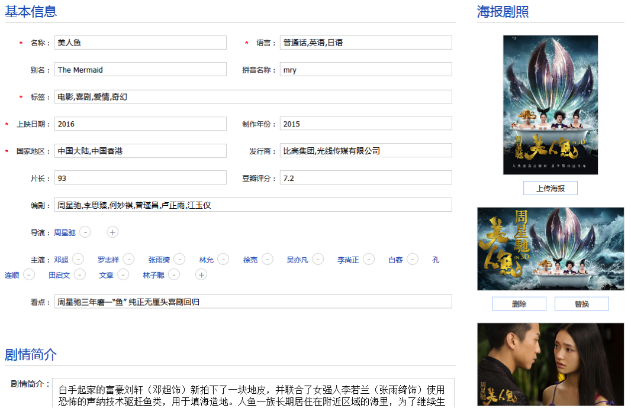Remove actor 白客 with minus icon
This screenshot has width=631, height=408.
(x=413, y=260)
